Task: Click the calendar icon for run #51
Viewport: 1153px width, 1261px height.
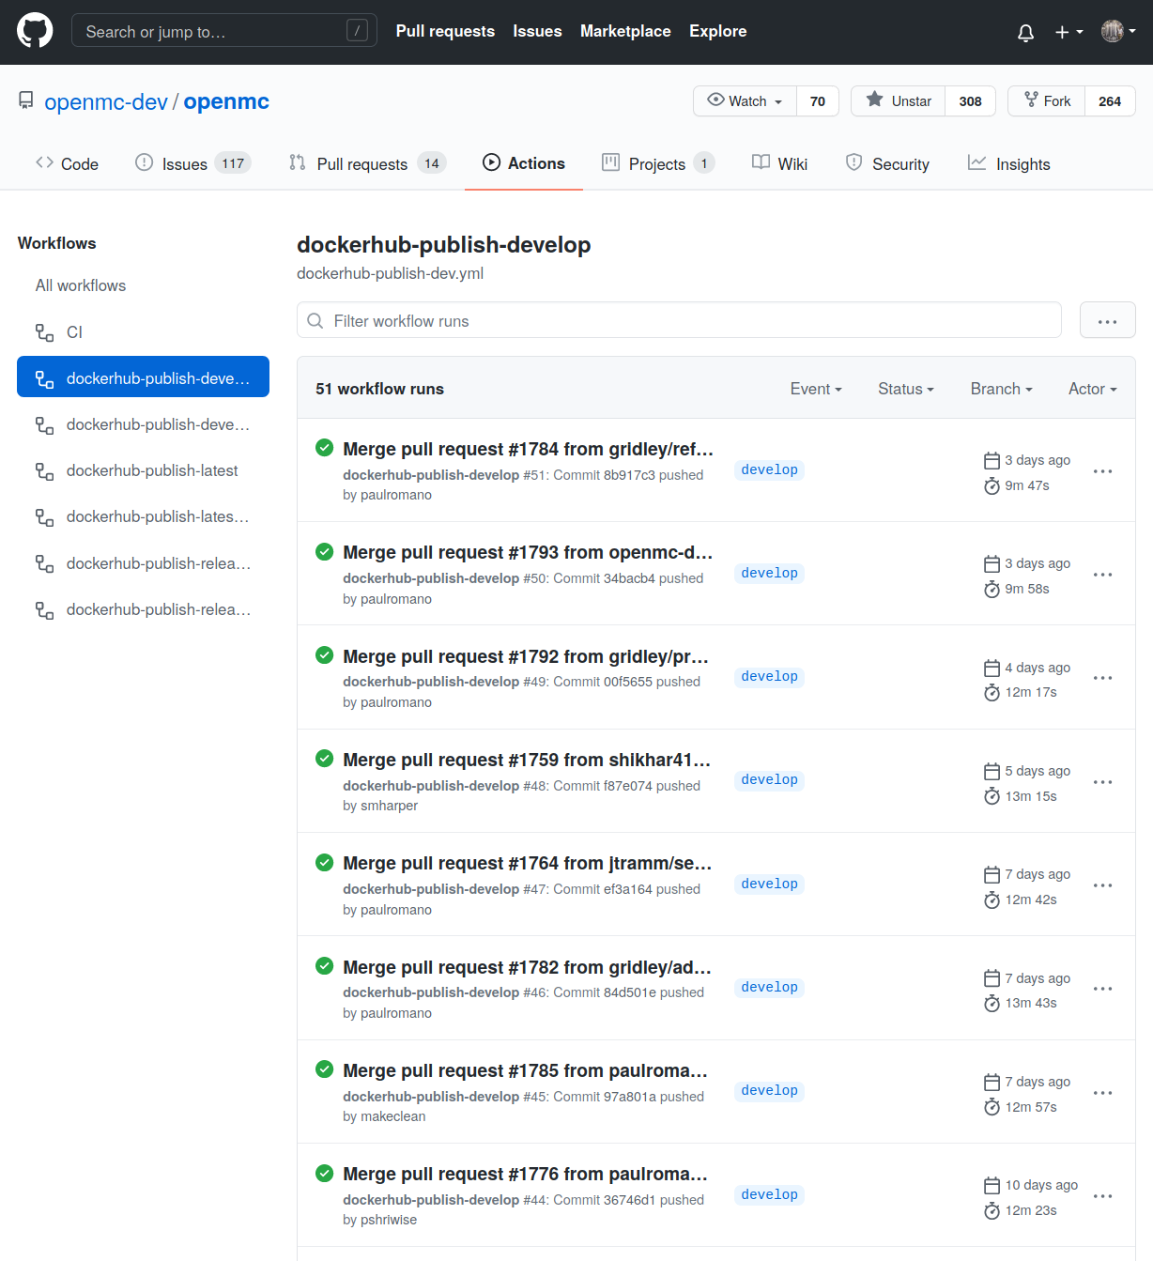Action: coord(992,460)
